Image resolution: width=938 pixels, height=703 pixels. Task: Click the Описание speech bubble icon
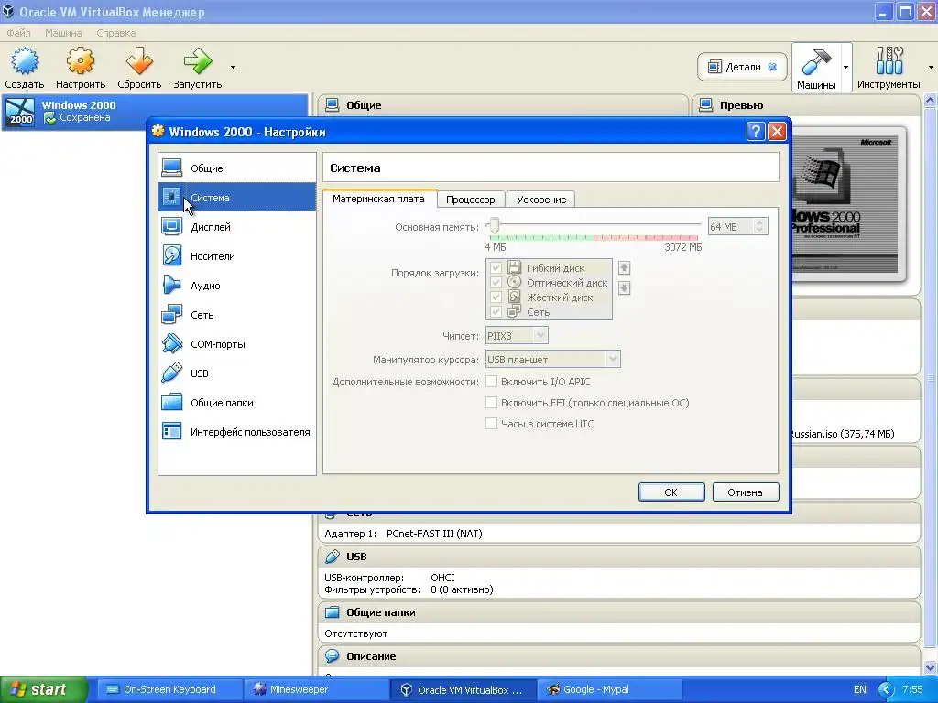(x=332, y=655)
